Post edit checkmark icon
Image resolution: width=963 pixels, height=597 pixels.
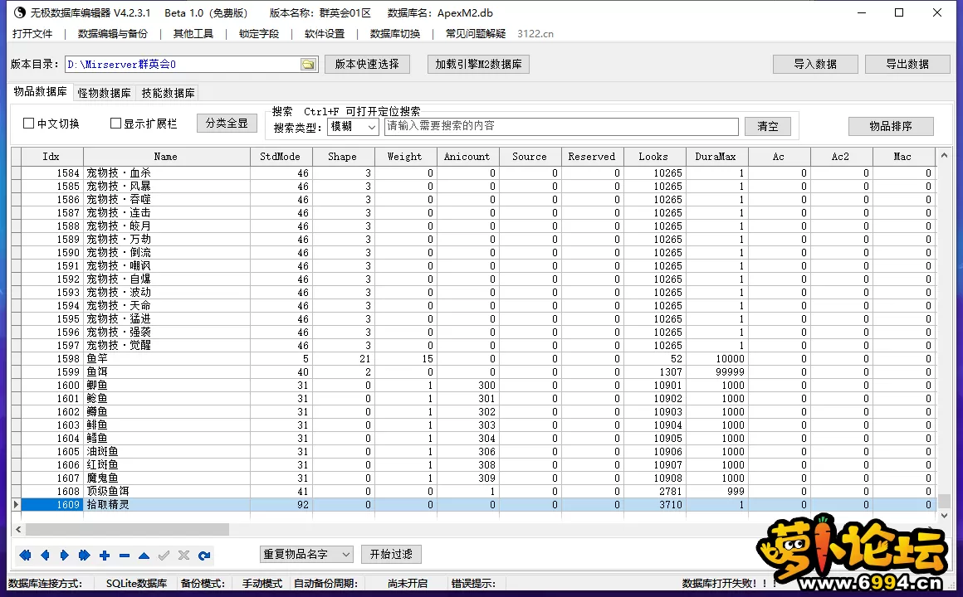coord(164,556)
